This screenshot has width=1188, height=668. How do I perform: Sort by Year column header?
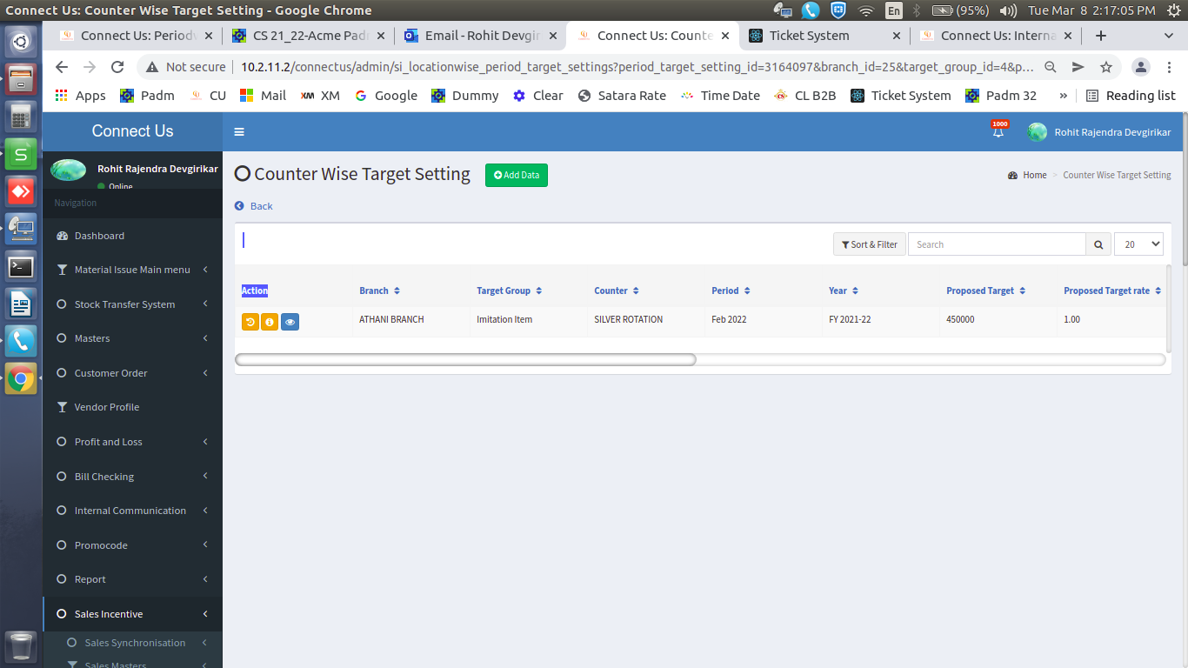tap(844, 291)
